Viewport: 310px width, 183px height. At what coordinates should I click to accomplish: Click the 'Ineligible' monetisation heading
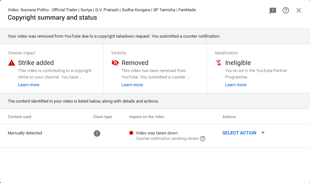coord(238,63)
